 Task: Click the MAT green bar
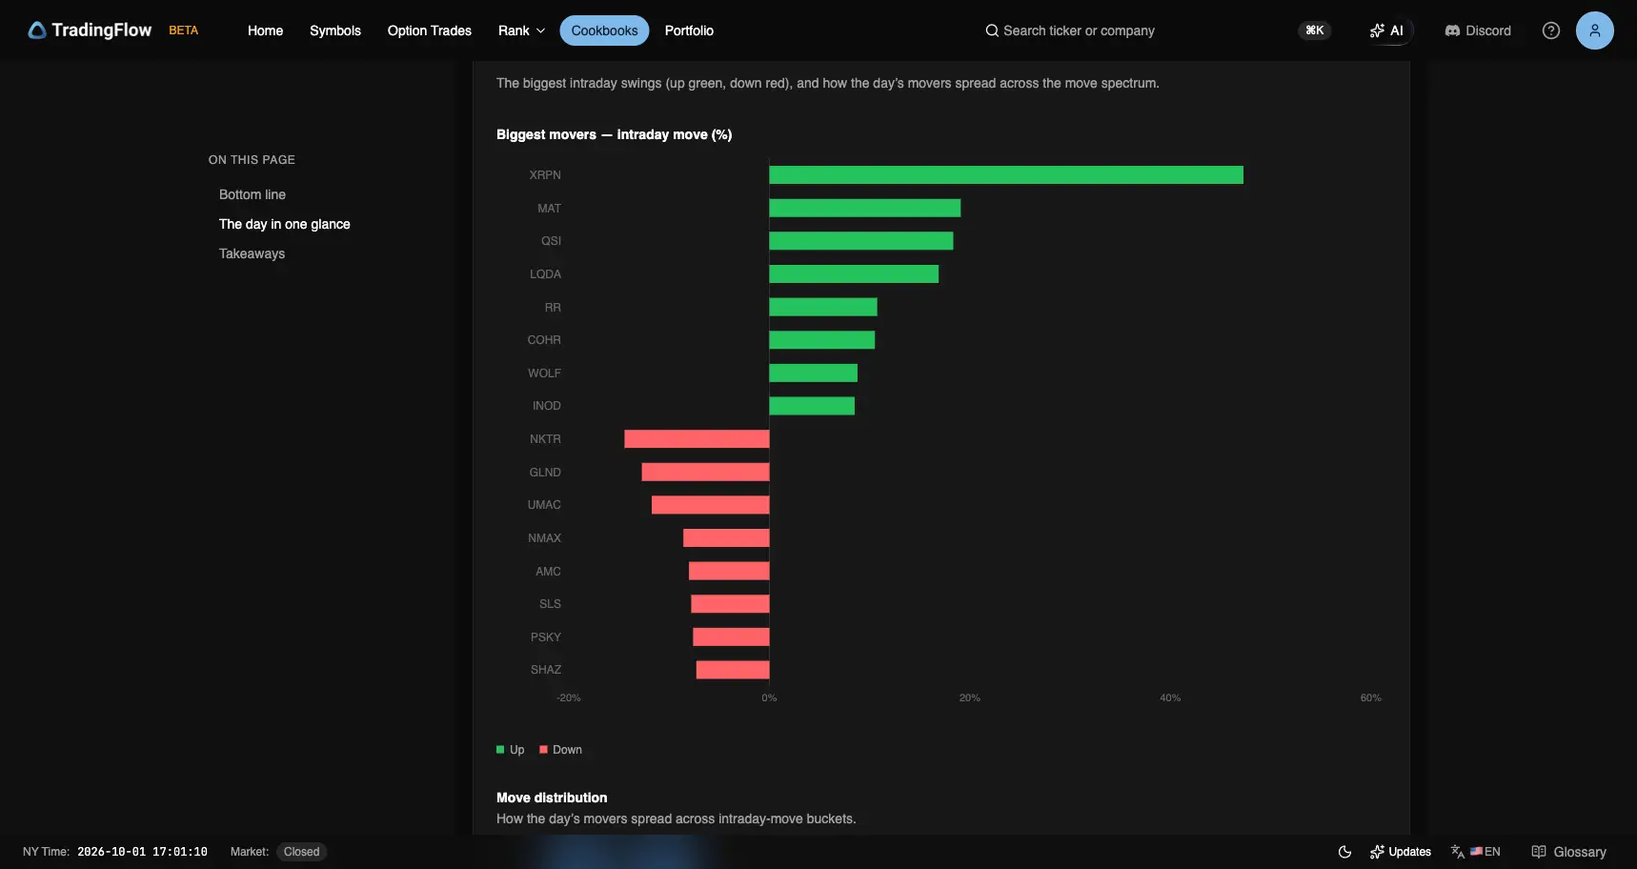[x=865, y=208]
